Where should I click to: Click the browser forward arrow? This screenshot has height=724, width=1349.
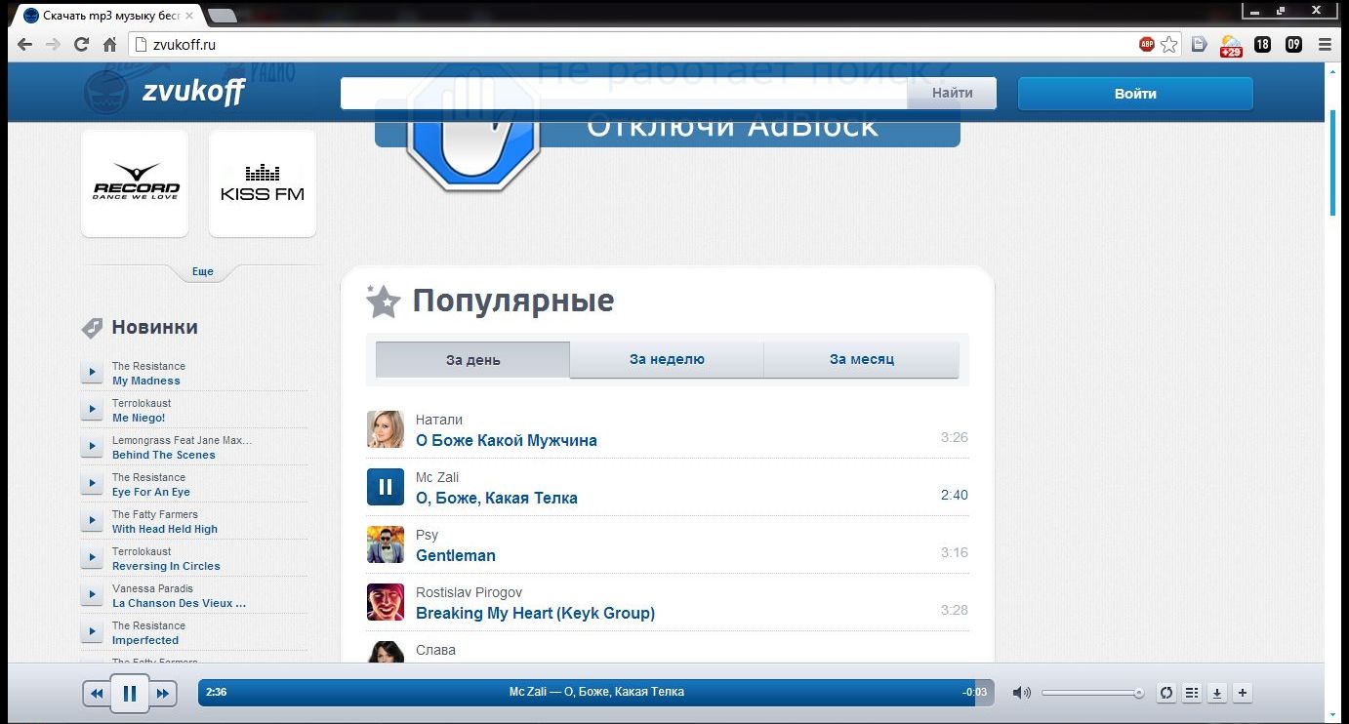click(x=53, y=44)
